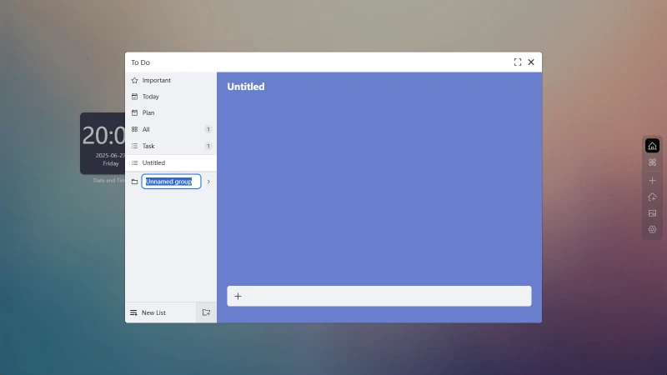Open the widgets icon in right dock

(652, 162)
